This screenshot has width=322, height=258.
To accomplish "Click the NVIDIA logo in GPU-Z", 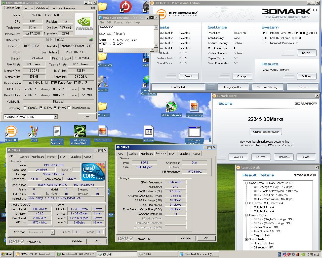I will click(85, 24).
